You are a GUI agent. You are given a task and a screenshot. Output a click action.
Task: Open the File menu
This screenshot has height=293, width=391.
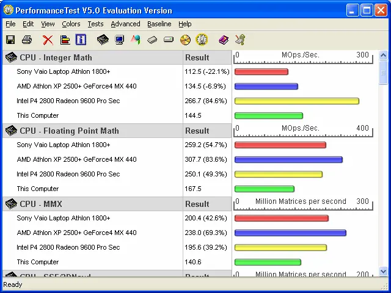[x=10, y=24]
